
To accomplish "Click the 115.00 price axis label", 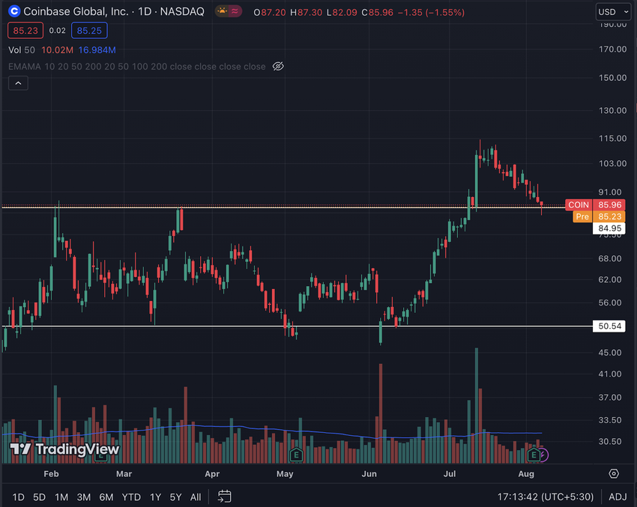I will [612, 139].
